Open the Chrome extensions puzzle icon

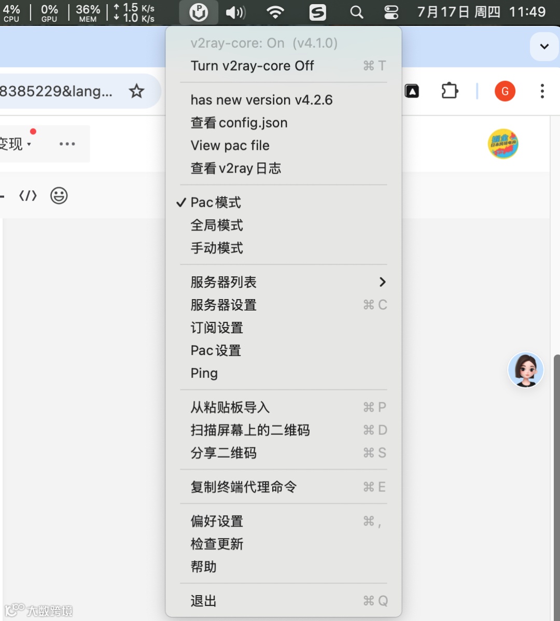(x=449, y=91)
